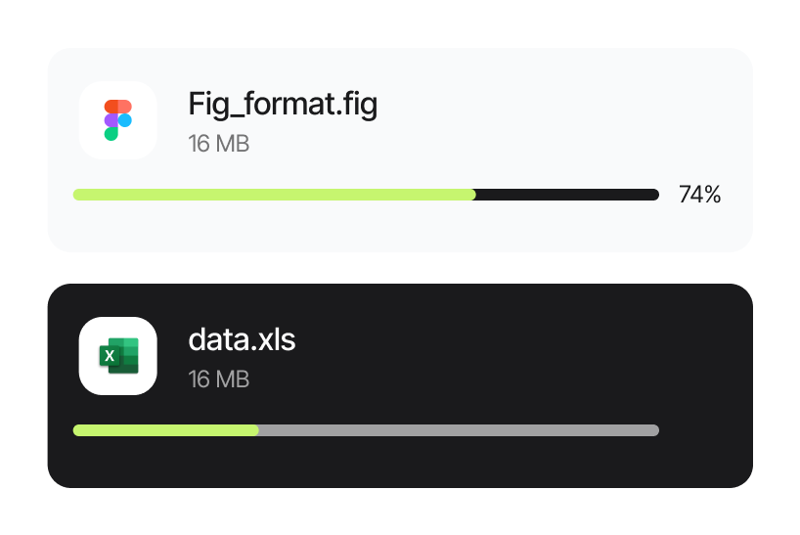800x535 pixels.
Task: Click gray unfilled part of data.xls progress bar
Action: pyautogui.click(x=460, y=430)
